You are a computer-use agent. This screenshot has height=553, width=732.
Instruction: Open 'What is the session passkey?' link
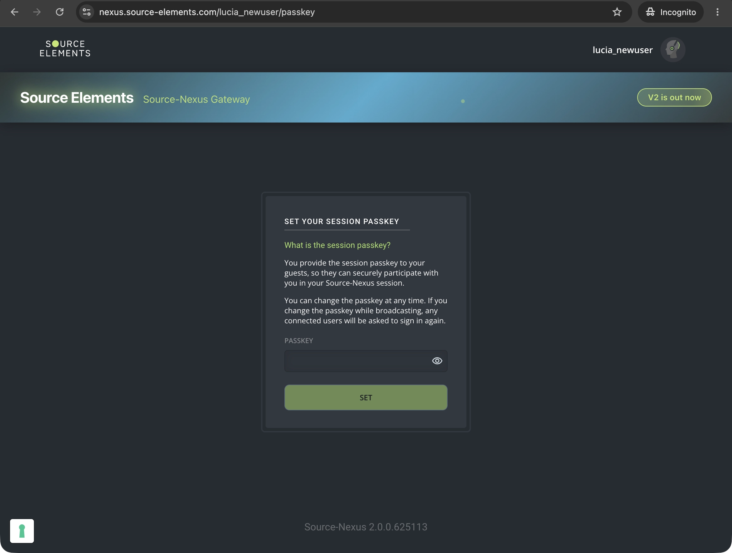(337, 245)
